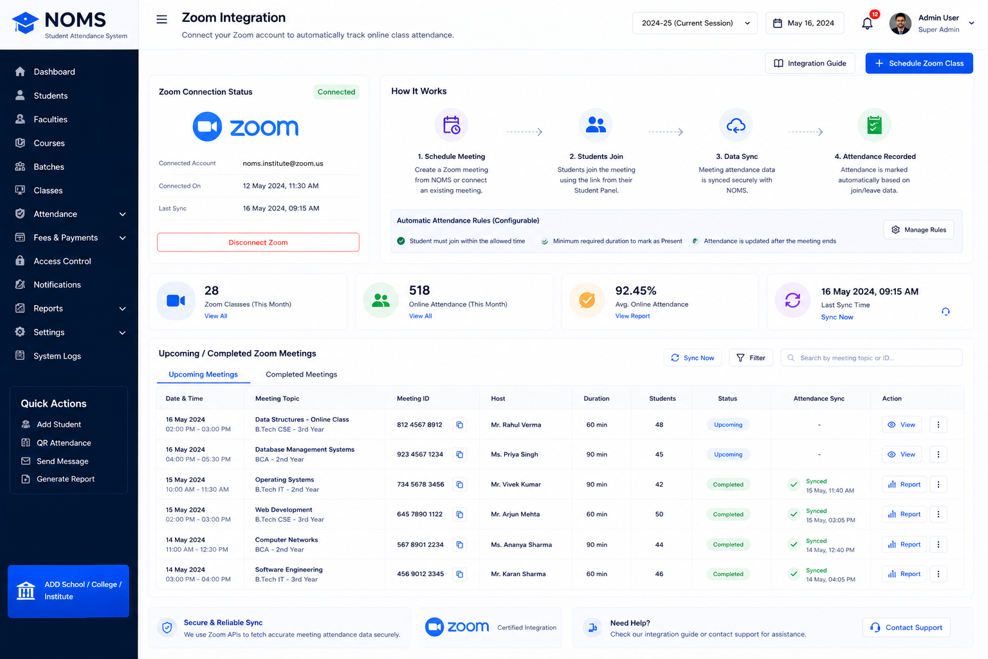988x659 pixels.
Task: Open more options for Computer Networks row
Action: pos(938,544)
